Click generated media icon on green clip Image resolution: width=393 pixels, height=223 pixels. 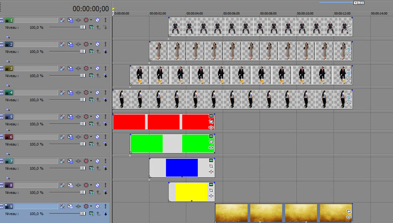[x=211, y=136]
